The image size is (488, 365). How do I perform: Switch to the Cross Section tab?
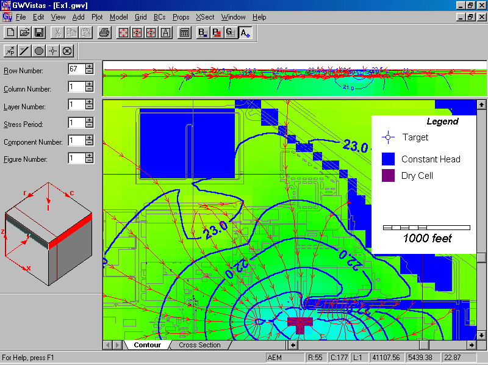pos(199,345)
